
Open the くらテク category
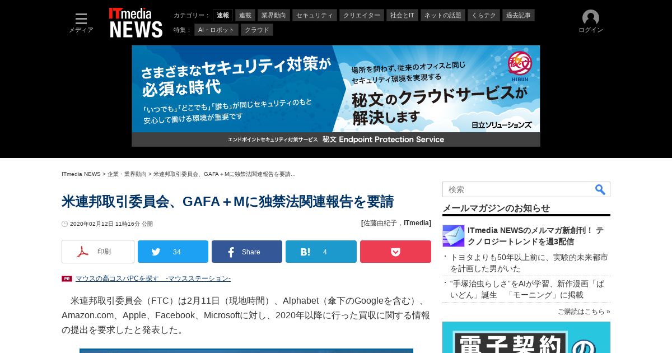[x=484, y=15]
